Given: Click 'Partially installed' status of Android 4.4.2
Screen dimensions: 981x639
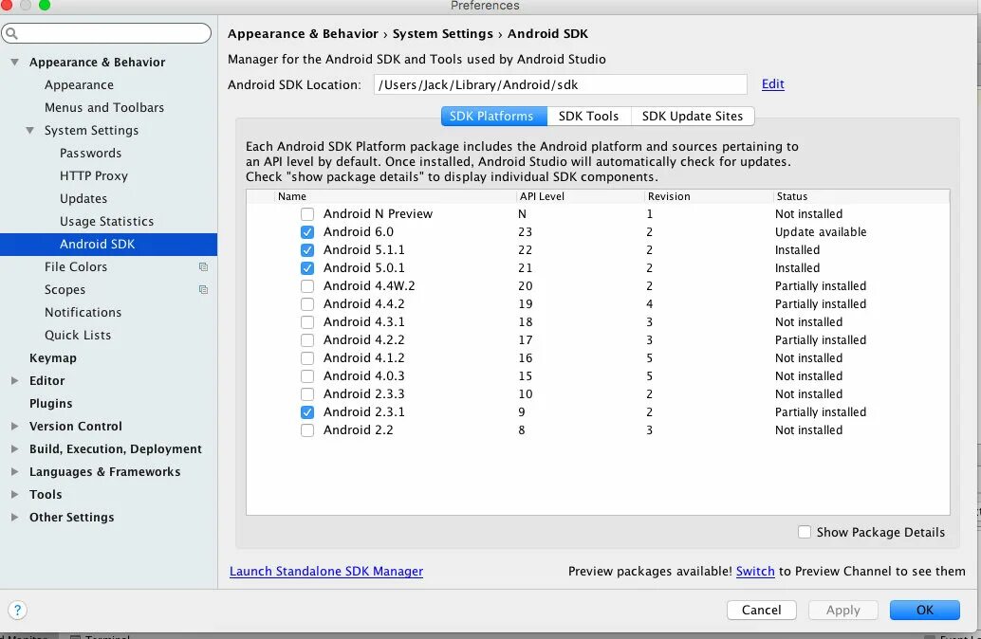Looking at the screenshot, I should [x=821, y=304].
